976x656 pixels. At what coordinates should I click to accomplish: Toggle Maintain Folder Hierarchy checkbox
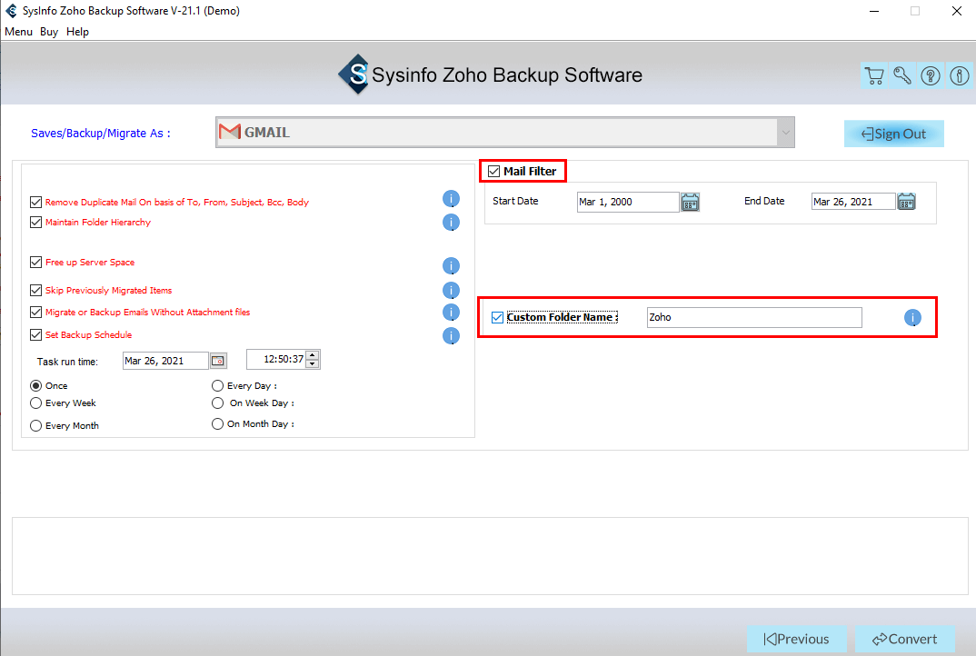coord(36,223)
